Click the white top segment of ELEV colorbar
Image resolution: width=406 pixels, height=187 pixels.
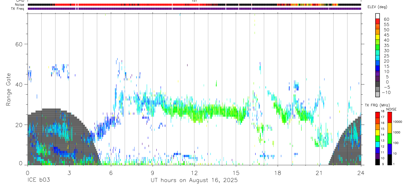point(378,16)
